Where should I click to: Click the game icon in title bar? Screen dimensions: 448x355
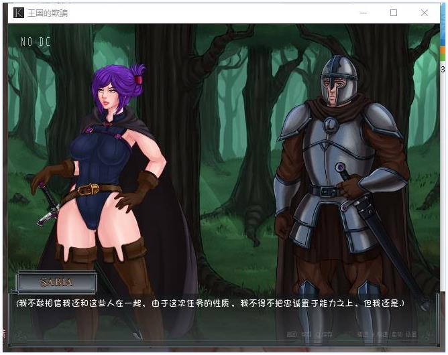click(x=19, y=13)
